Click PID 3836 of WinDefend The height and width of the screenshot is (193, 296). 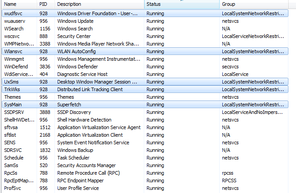coord(45,67)
